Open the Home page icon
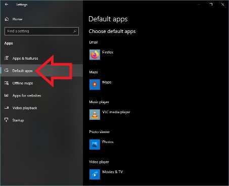The image size is (229, 186). click(7, 19)
